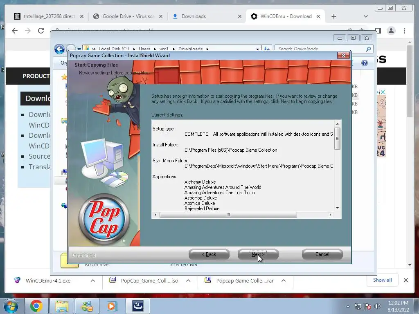Viewport: 419px width, 314px height.
Task: Expand Popcap Game Colle....rar download options
Action: (284, 280)
